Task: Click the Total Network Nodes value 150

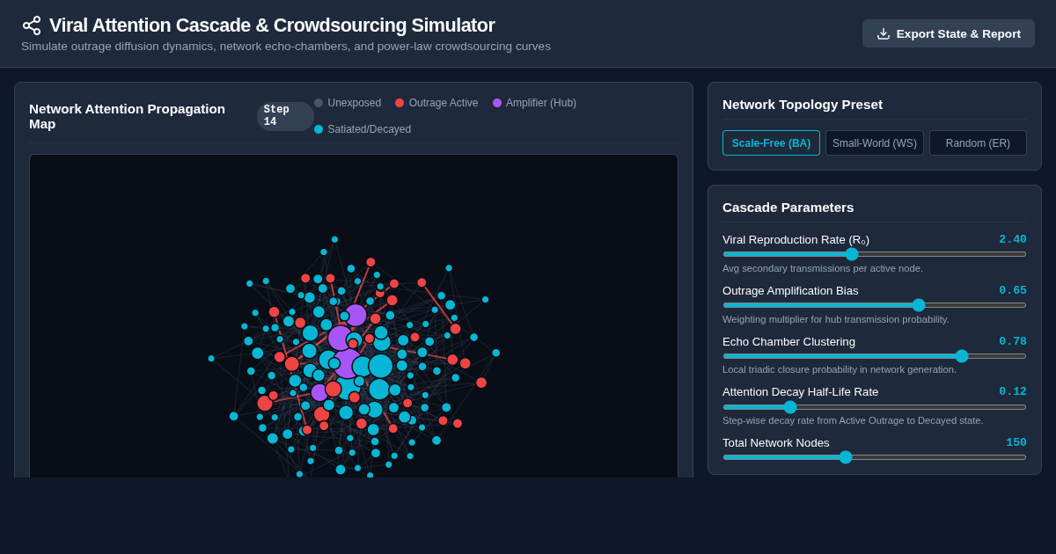Action: [1016, 443]
